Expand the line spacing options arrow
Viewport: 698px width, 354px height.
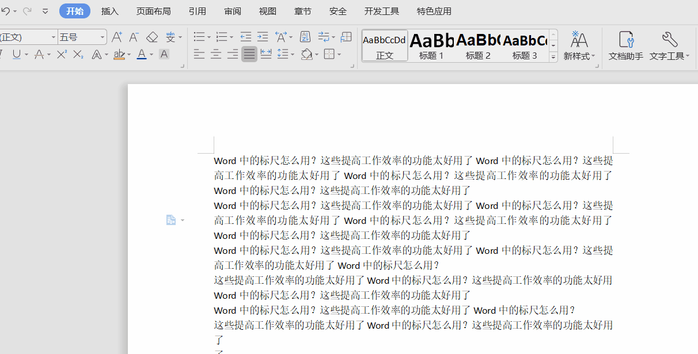click(293, 55)
